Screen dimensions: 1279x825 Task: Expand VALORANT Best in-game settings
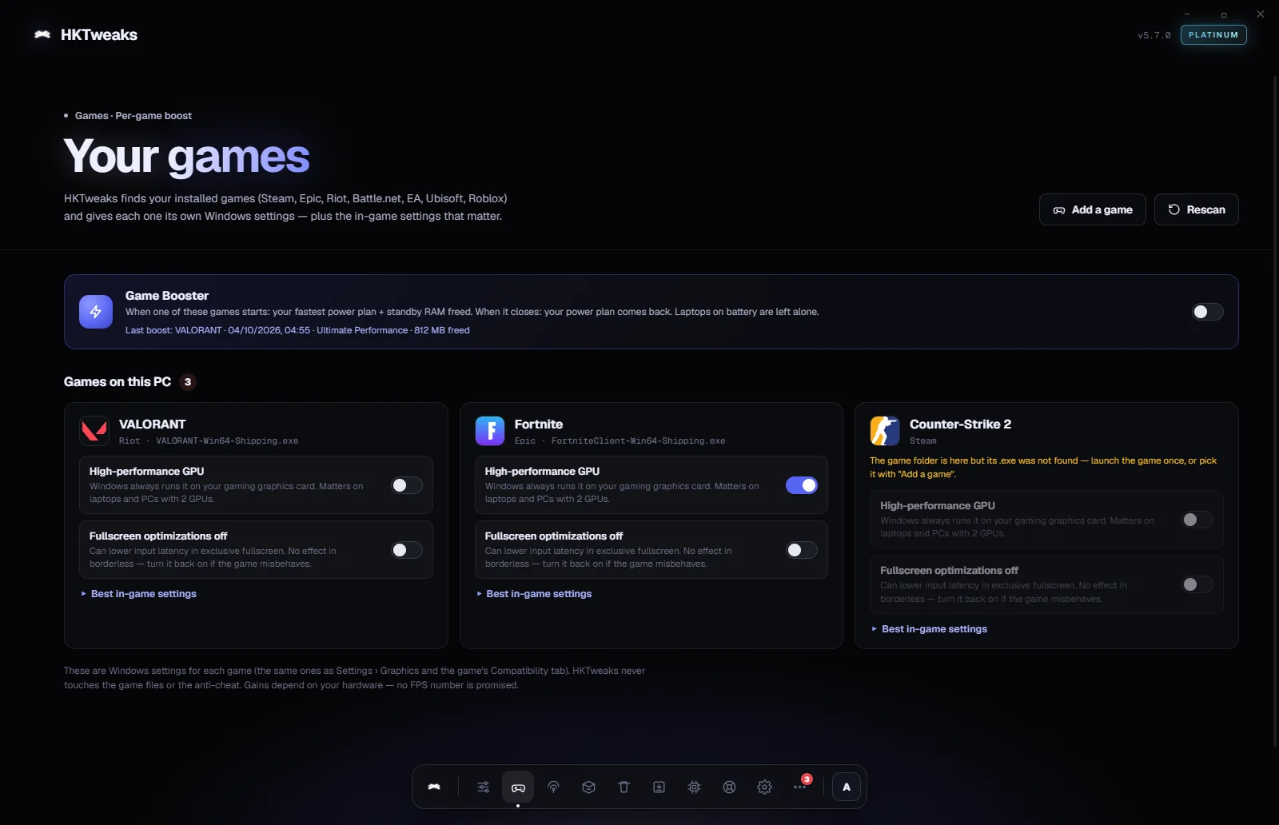click(x=139, y=594)
